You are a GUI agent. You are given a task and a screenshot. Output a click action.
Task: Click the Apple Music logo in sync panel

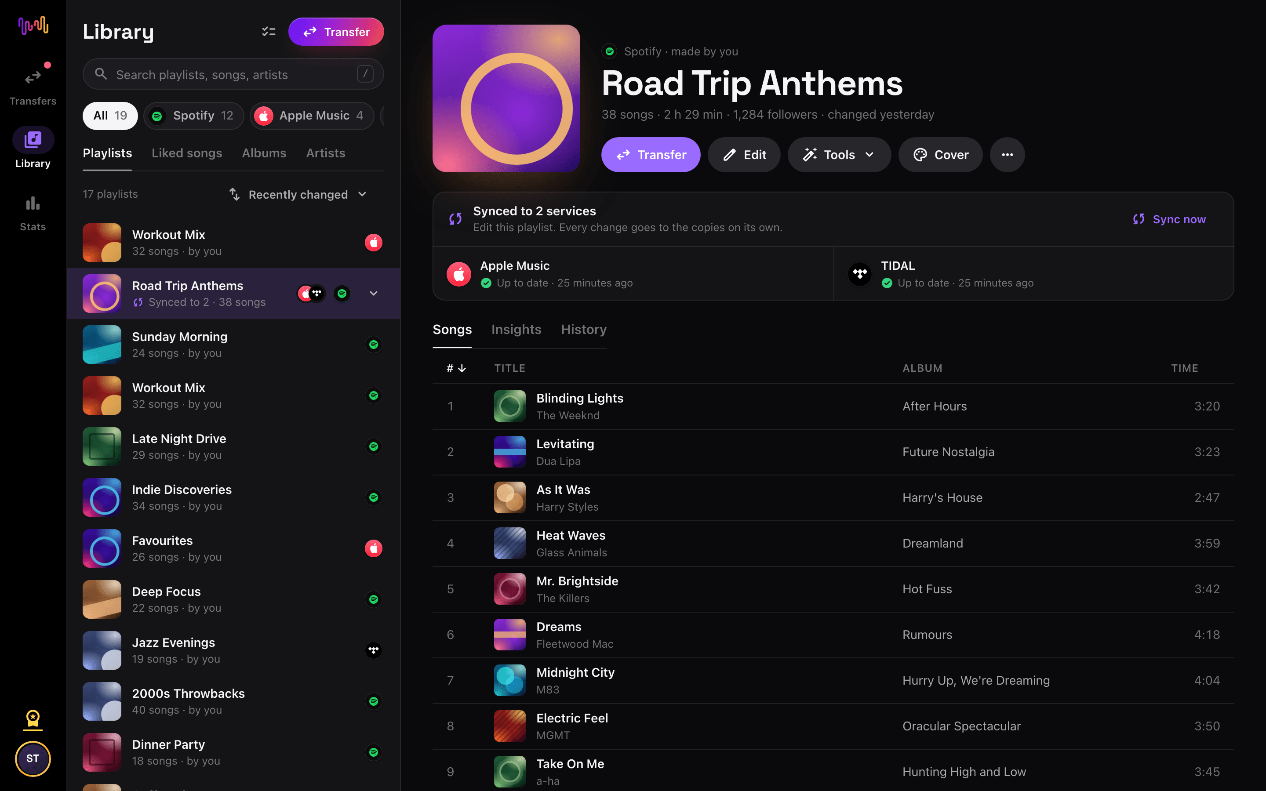pos(459,274)
